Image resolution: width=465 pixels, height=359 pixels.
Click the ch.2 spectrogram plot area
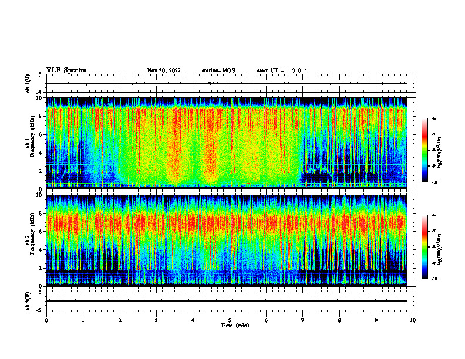[x=227, y=241]
